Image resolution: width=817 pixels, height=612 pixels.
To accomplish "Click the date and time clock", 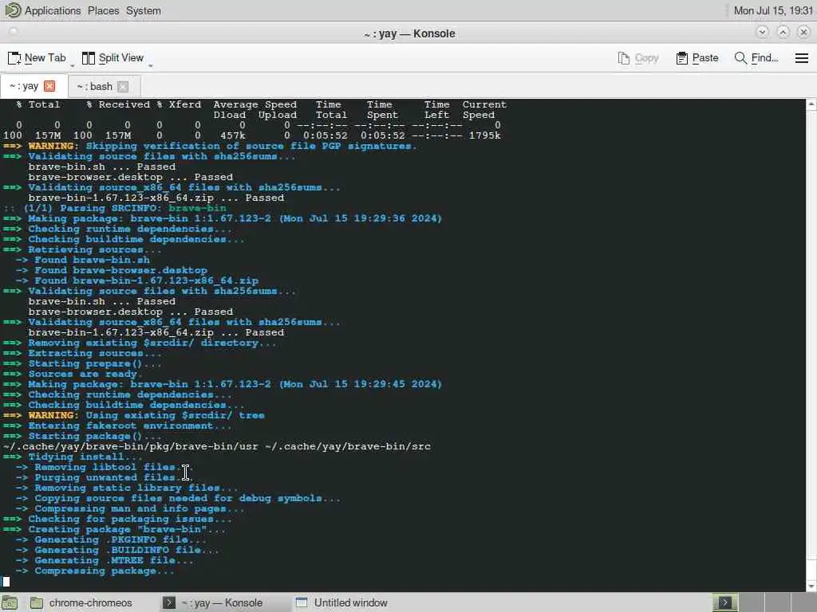I will pyautogui.click(x=772, y=10).
